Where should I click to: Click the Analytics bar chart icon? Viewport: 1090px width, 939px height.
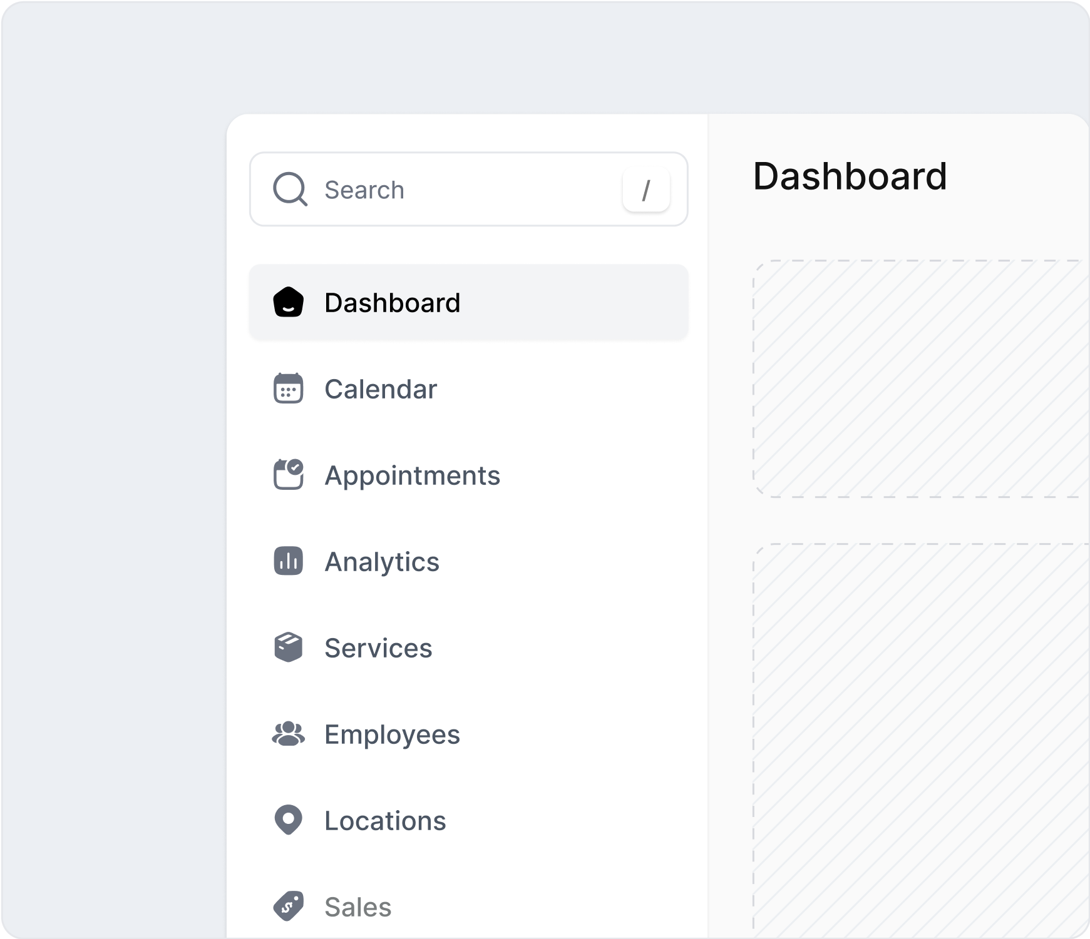[x=289, y=561]
